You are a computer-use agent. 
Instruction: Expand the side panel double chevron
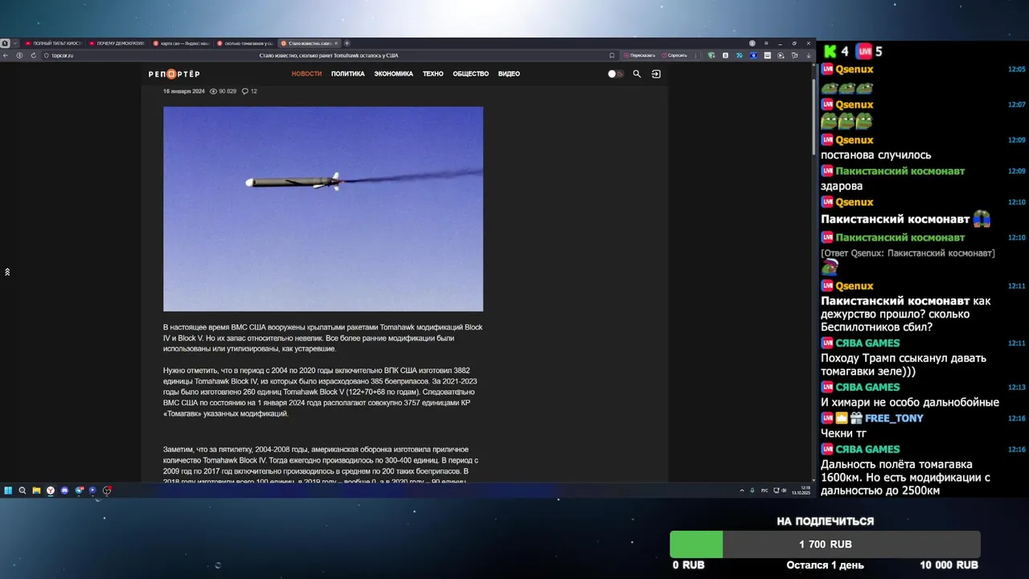[7, 272]
